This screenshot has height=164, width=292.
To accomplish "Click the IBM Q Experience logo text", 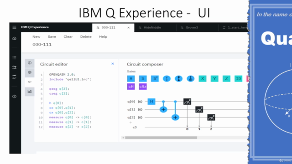I will point(35,27).
